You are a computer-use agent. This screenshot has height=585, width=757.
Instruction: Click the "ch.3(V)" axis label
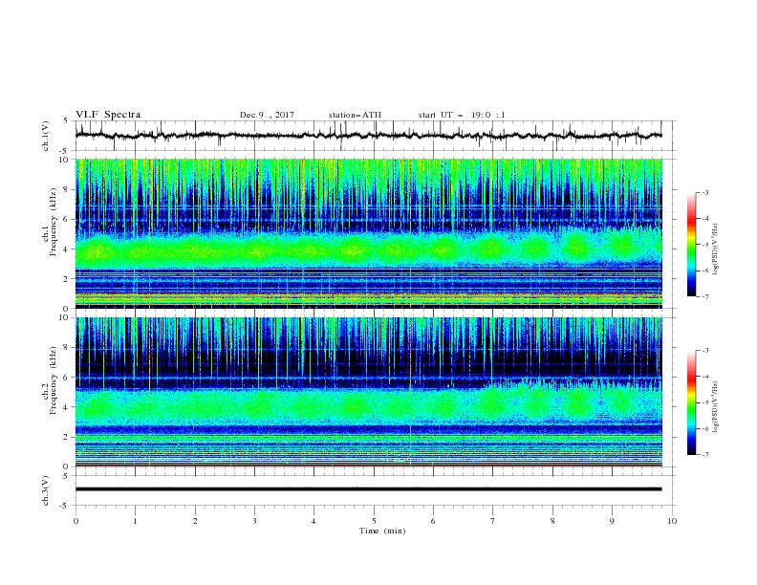point(45,490)
